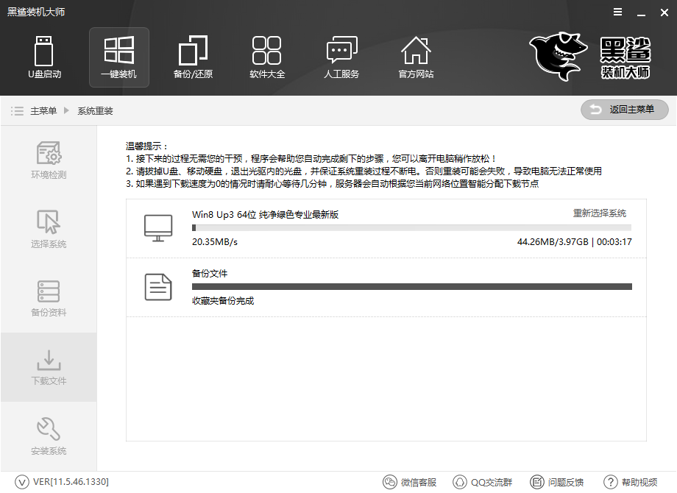Screen dimensions: 677x493
Task: Open the hamburger menu
Action: coord(617,12)
